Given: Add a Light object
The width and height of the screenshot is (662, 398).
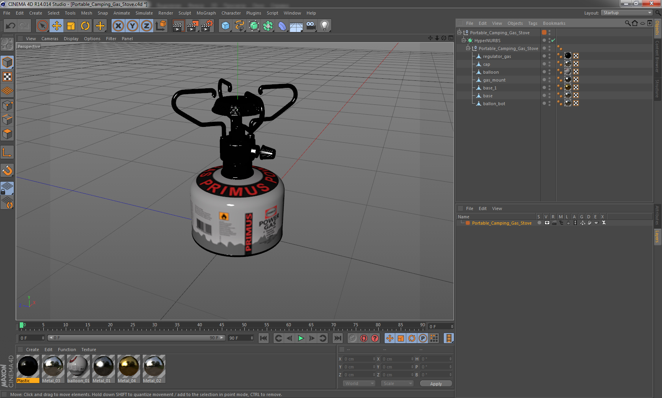Looking at the screenshot, I should [325, 26].
